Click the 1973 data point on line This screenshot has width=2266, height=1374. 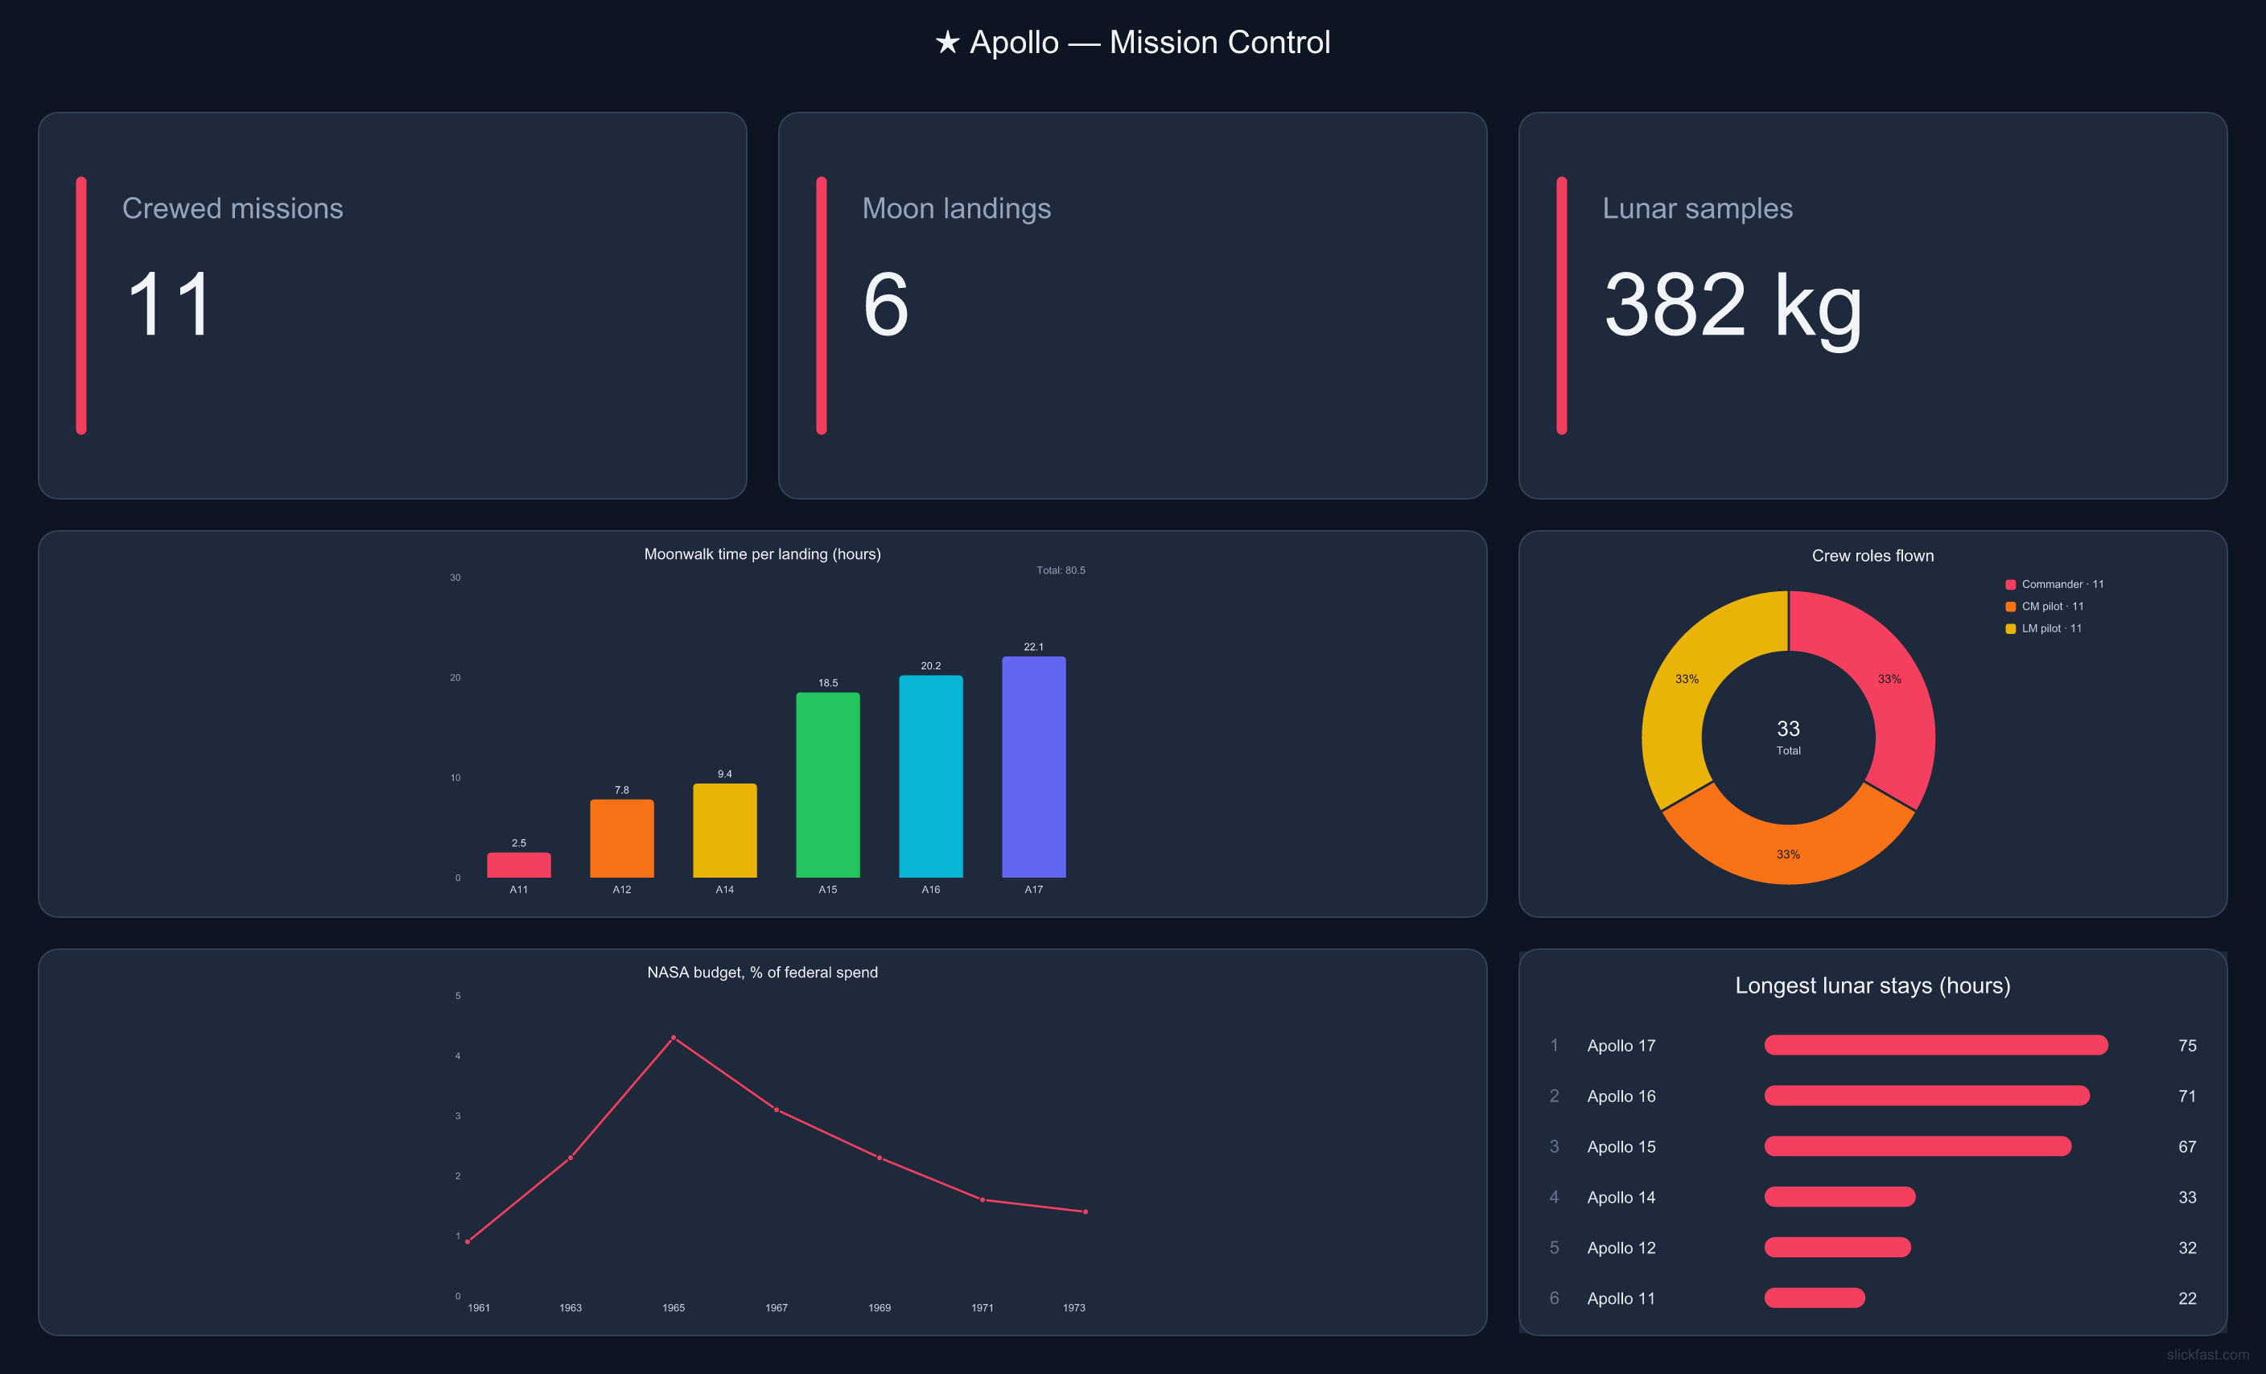[1086, 1212]
